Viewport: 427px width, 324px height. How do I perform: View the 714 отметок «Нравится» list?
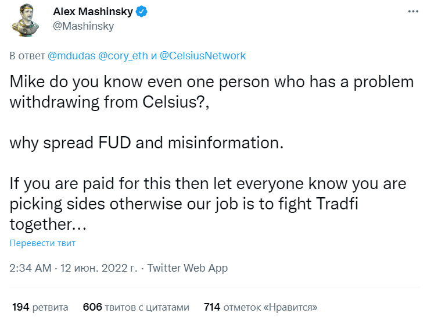[x=260, y=307]
